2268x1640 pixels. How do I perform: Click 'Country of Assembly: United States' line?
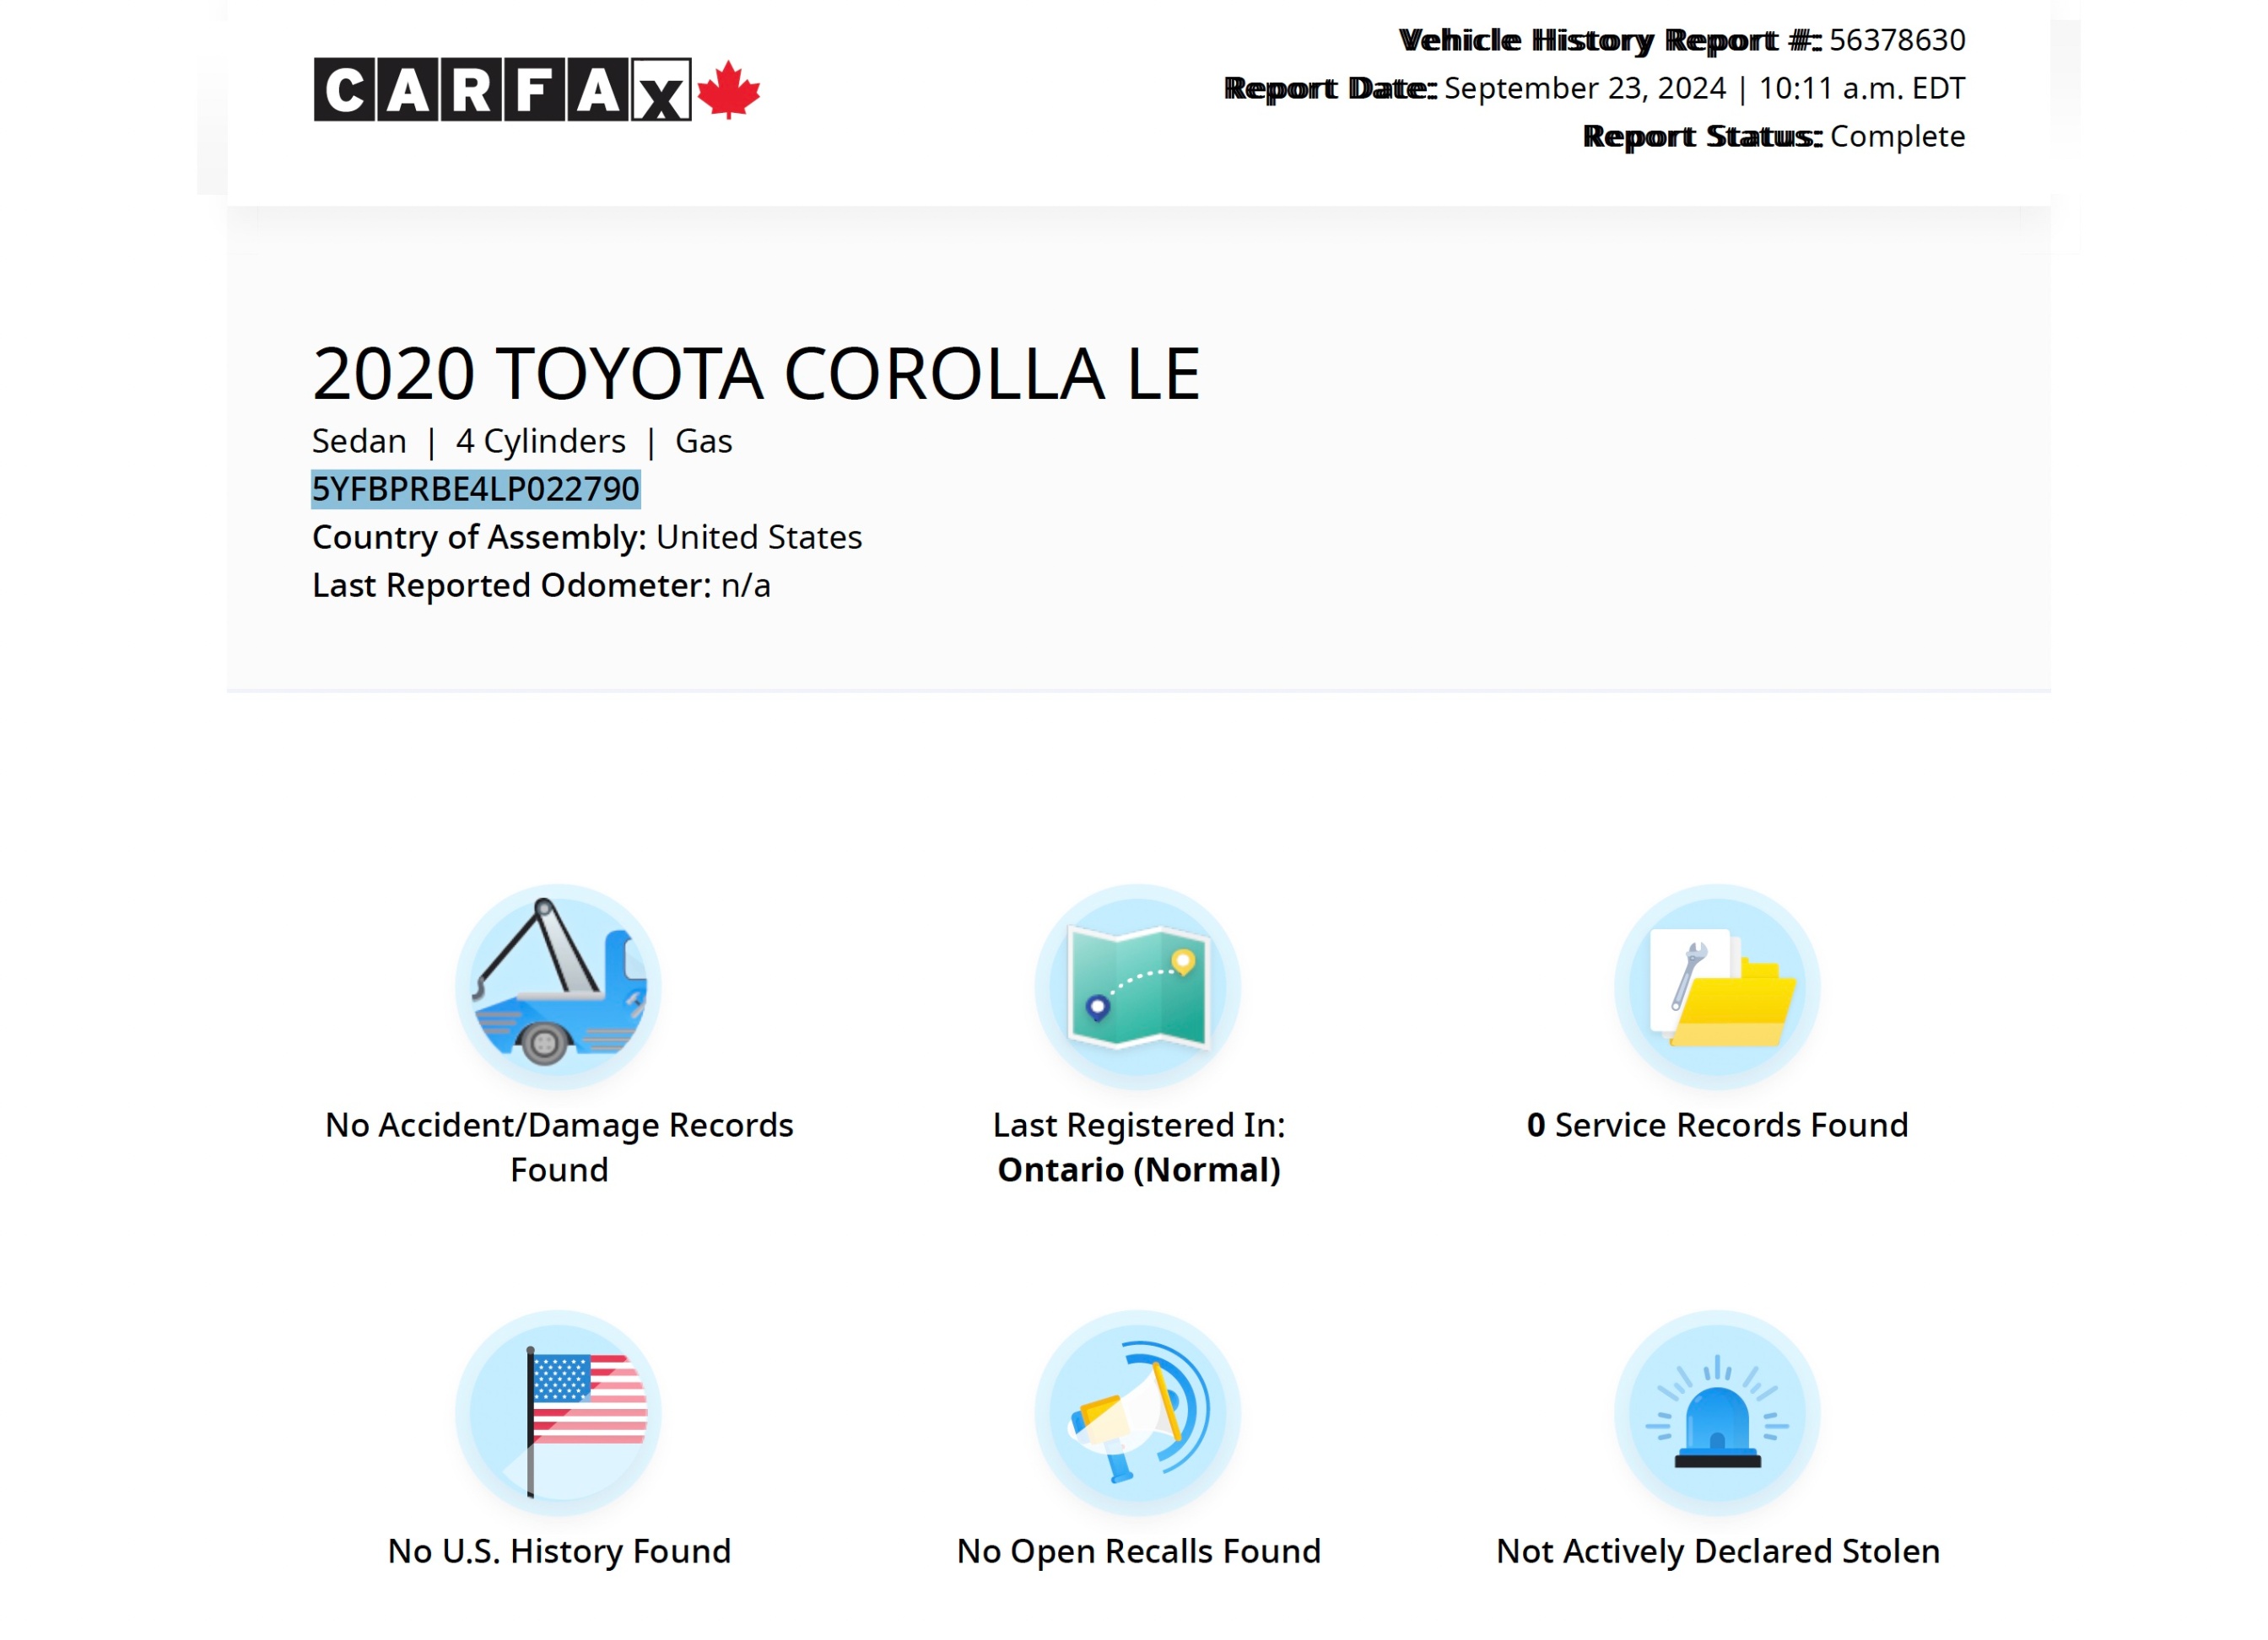tap(587, 538)
